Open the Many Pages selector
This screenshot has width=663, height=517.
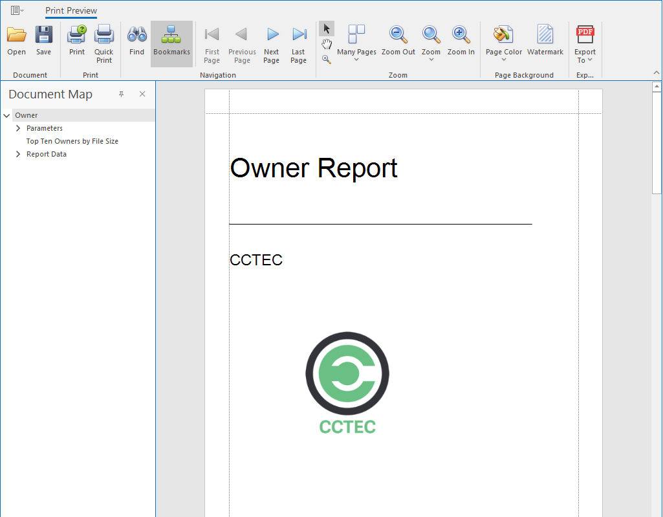(x=356, y=39)
